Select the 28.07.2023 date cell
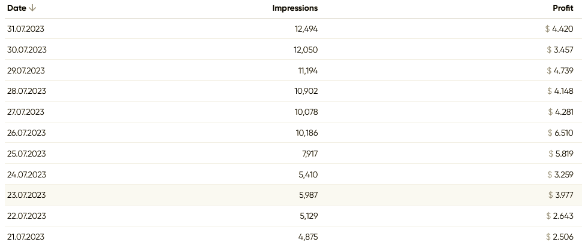The height and width of the screenshot is (245, 582). click(26, 91)
